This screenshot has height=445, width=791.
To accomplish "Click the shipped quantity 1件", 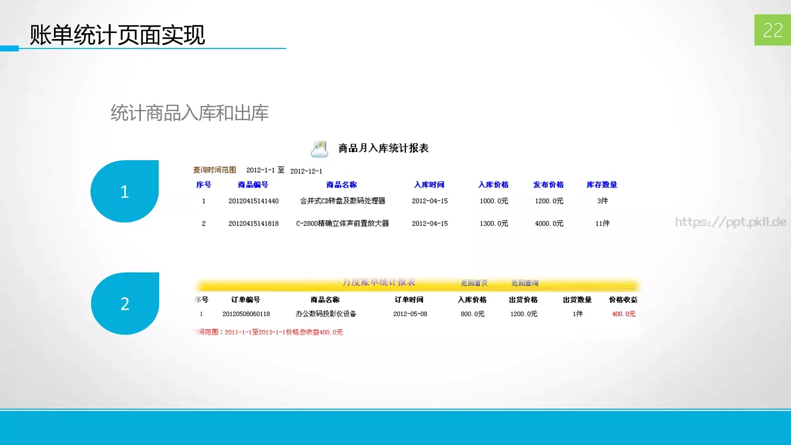I will 578,314.
